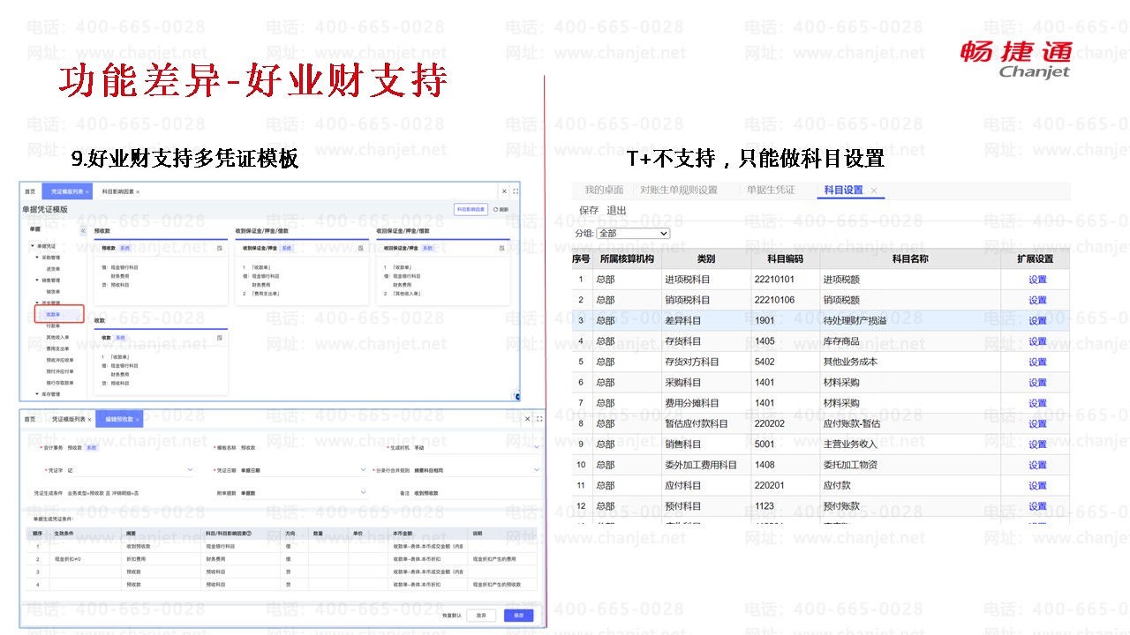Click the edit icon on the 收到保证金/押金 card

pyautogui.click(x=360, y=249)
